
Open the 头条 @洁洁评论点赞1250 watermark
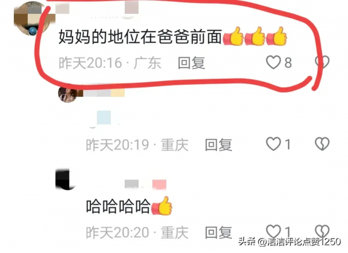pos(289,241)
